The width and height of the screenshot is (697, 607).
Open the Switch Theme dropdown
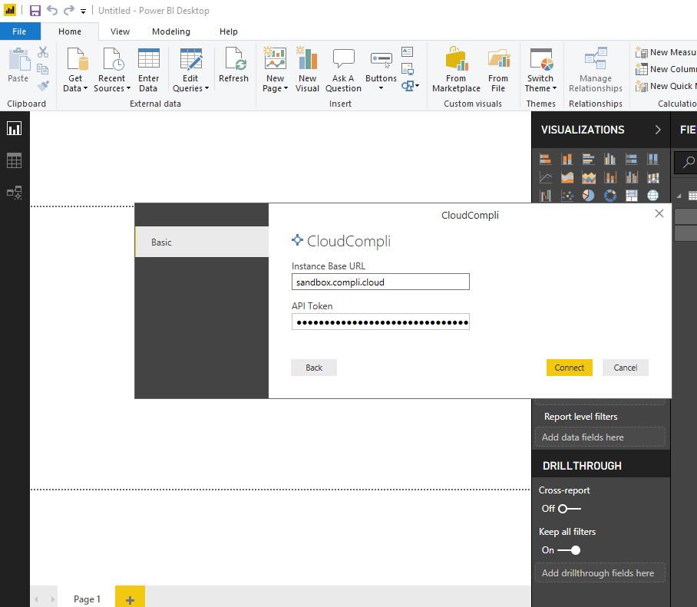(540, 70)
